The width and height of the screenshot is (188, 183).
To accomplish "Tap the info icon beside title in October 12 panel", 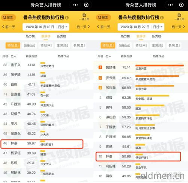I will click(x=67, y=18).
